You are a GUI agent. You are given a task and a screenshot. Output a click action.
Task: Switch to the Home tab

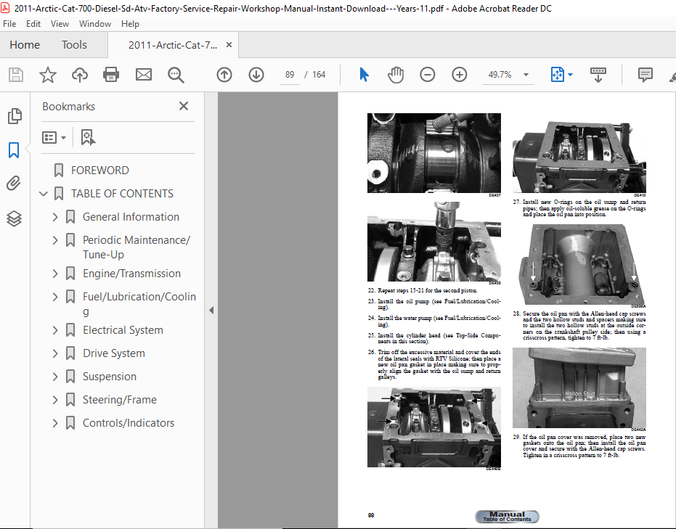(25, 45)
